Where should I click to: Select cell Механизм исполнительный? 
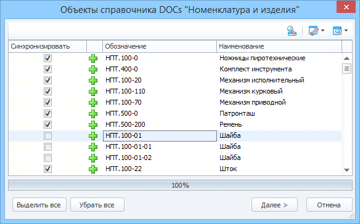pyautogui.click(x=279, y=80)
